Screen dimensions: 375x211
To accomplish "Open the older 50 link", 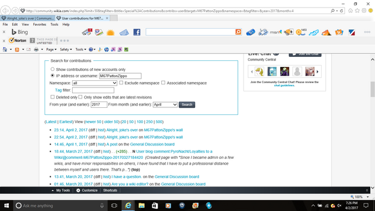I will point(111,122).
